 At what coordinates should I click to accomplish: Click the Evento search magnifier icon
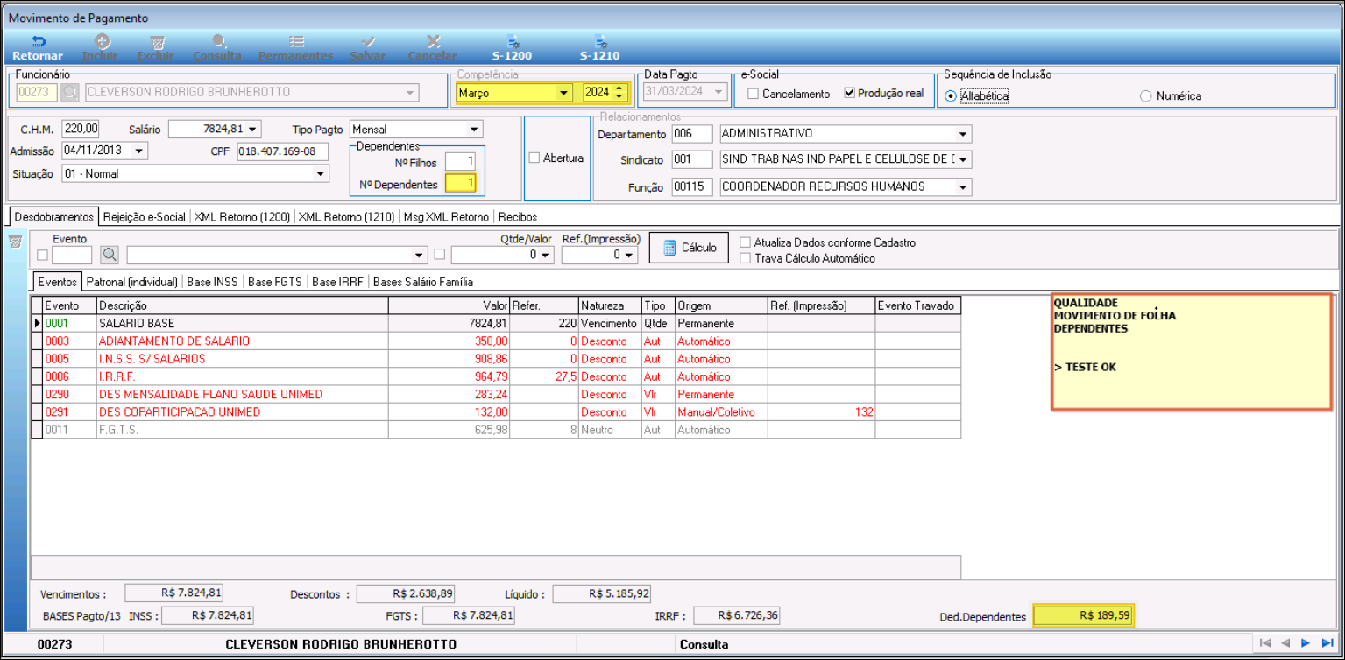pos(110,255)
